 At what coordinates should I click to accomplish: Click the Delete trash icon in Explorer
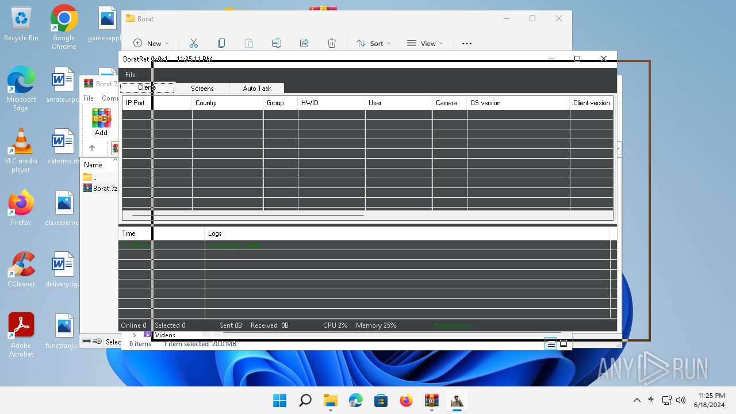click(332, 43)
